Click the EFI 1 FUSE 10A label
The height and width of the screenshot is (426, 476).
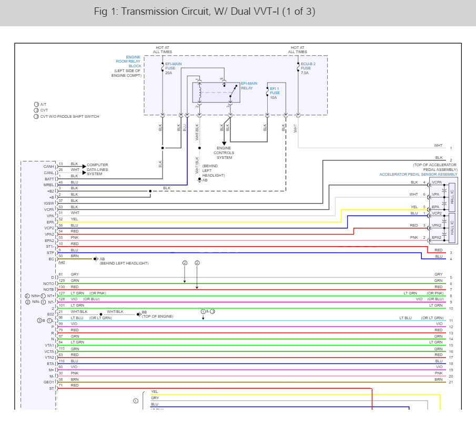coord(275,93)
